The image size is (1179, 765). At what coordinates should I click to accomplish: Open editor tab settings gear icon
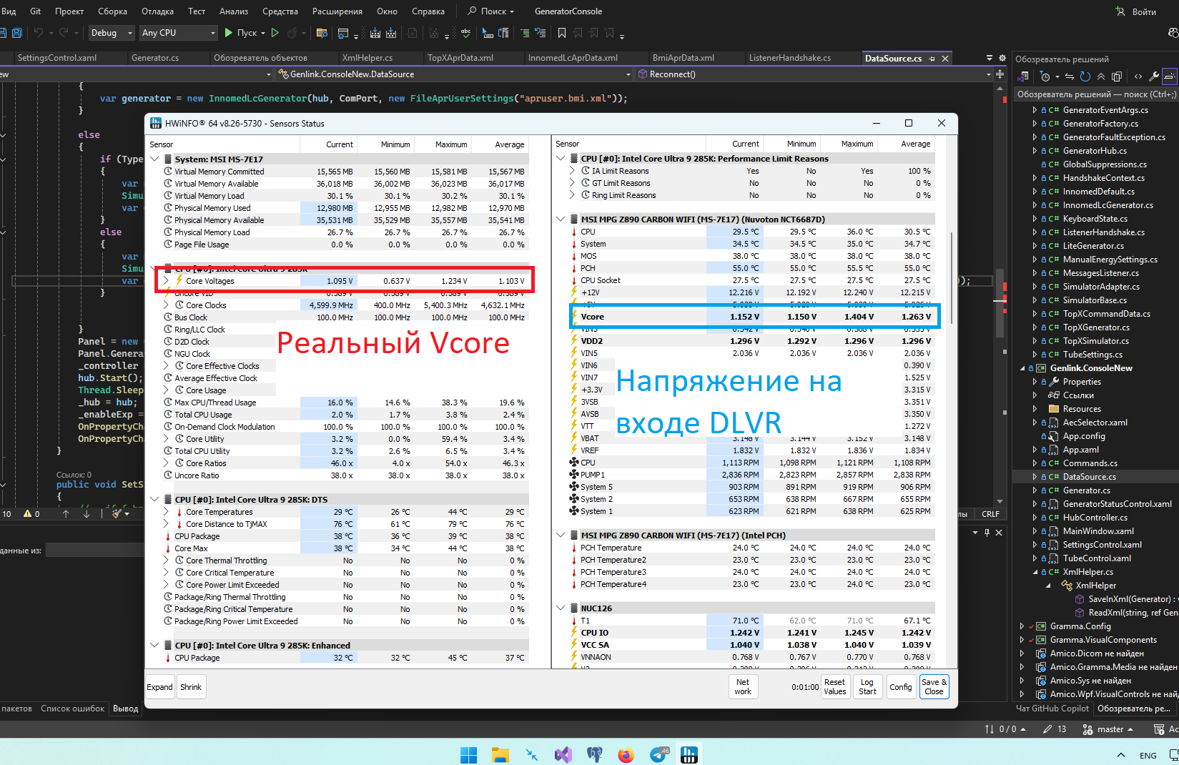tap(1002, 59)
